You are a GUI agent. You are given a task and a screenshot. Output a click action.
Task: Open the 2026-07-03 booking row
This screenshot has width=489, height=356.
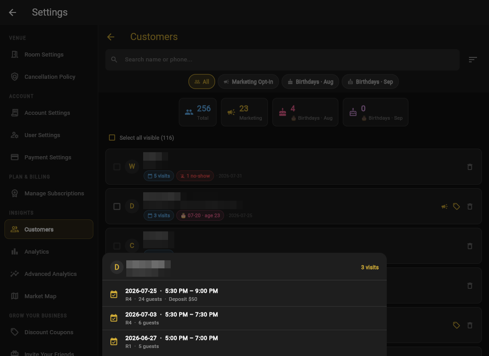pyautogui.click(x=244, y=318)
